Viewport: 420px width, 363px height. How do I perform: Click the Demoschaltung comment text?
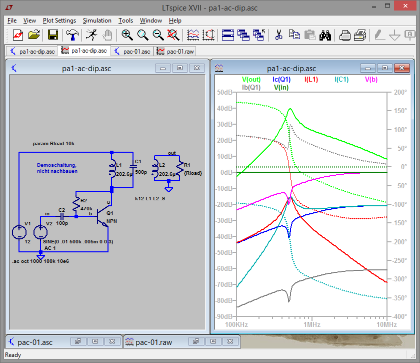tap(57, 168)
